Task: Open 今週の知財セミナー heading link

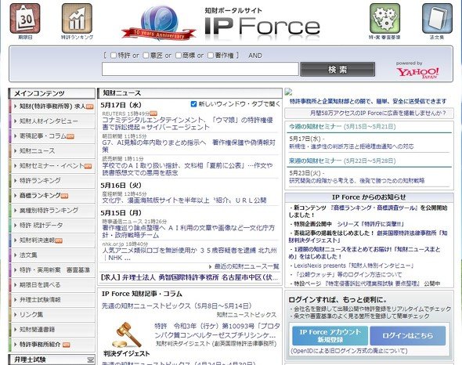Action: pos(342,127)
